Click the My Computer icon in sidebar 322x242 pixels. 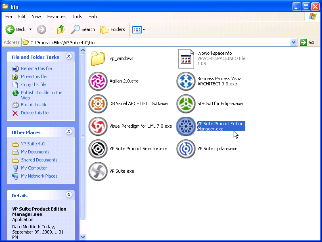(15, 168)
